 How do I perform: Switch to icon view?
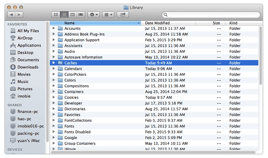56,15
